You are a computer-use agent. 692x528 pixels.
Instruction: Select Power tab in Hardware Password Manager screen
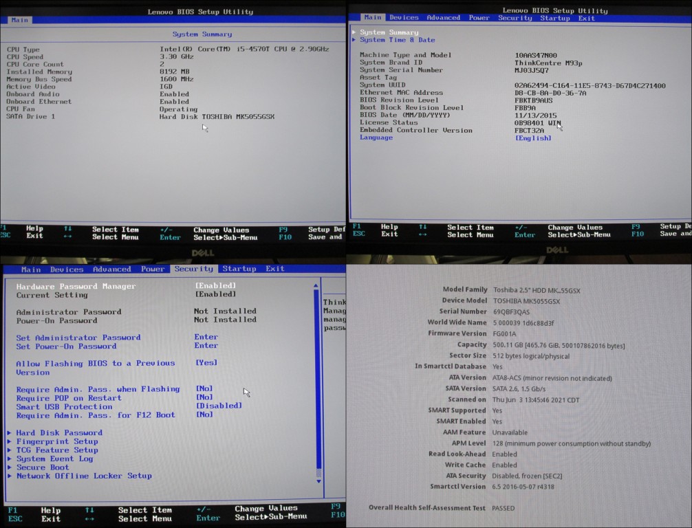pyautogui.click(x=153, y=269)
